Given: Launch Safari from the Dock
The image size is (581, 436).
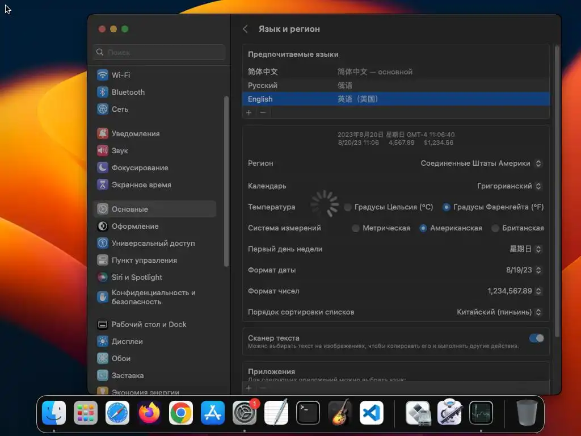Looking at the screenshot, I should [x=117, y=413].
